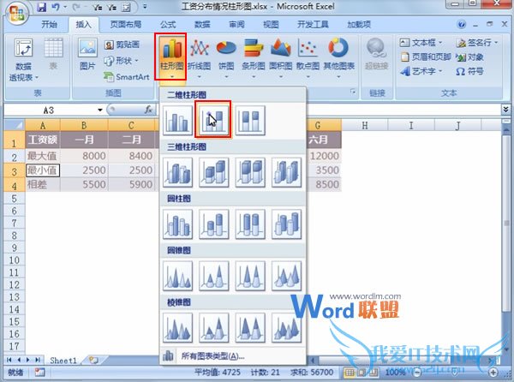Open the Name Box dropdown arrow
This screenshot has height=382, width=514.
click(99, 110)
